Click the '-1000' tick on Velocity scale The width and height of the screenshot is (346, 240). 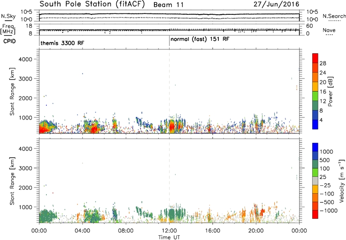[328, 211]
